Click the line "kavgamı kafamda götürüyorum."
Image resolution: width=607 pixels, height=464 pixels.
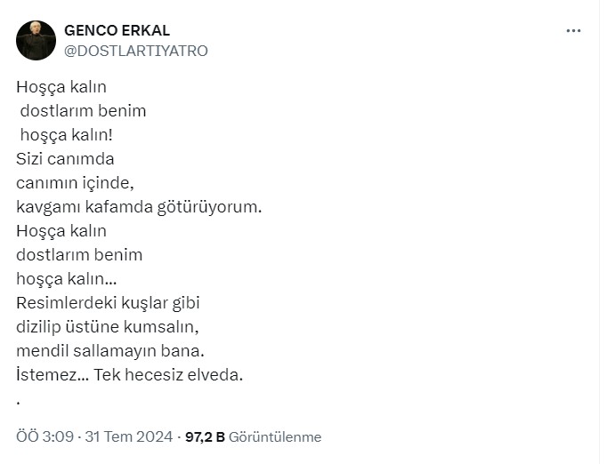140,207
